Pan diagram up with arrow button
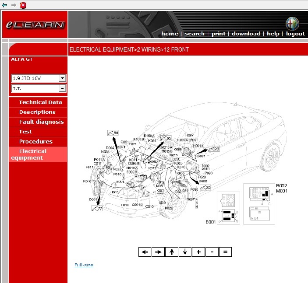This screenshot has height=283, width=308. 172,252
